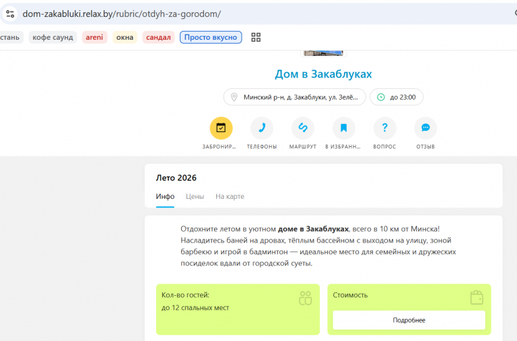
Task: Open the 'окна' bookmark chip
Action: 125,37
